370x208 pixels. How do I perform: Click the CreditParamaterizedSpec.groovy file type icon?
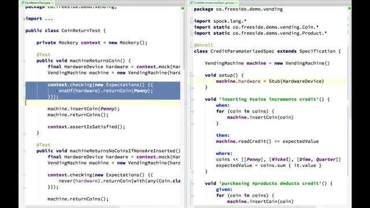(x=191, y=3)
